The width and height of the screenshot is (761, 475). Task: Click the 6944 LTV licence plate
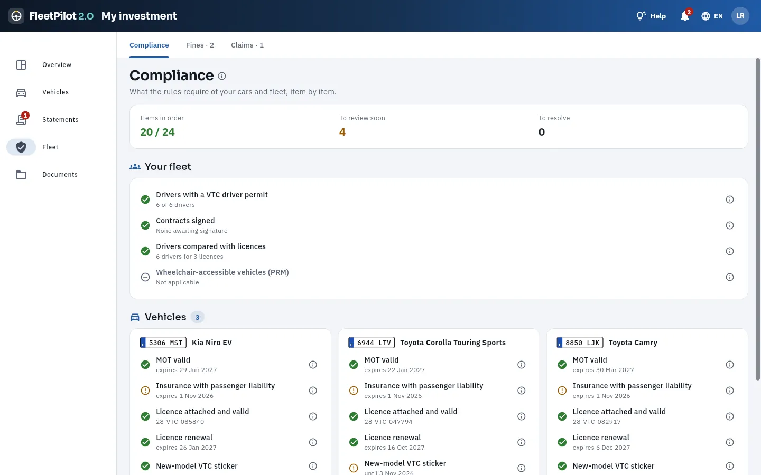point(372,343)
